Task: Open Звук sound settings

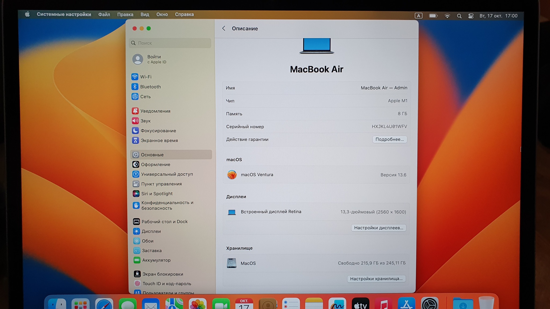Action: [x=145, y=121]
